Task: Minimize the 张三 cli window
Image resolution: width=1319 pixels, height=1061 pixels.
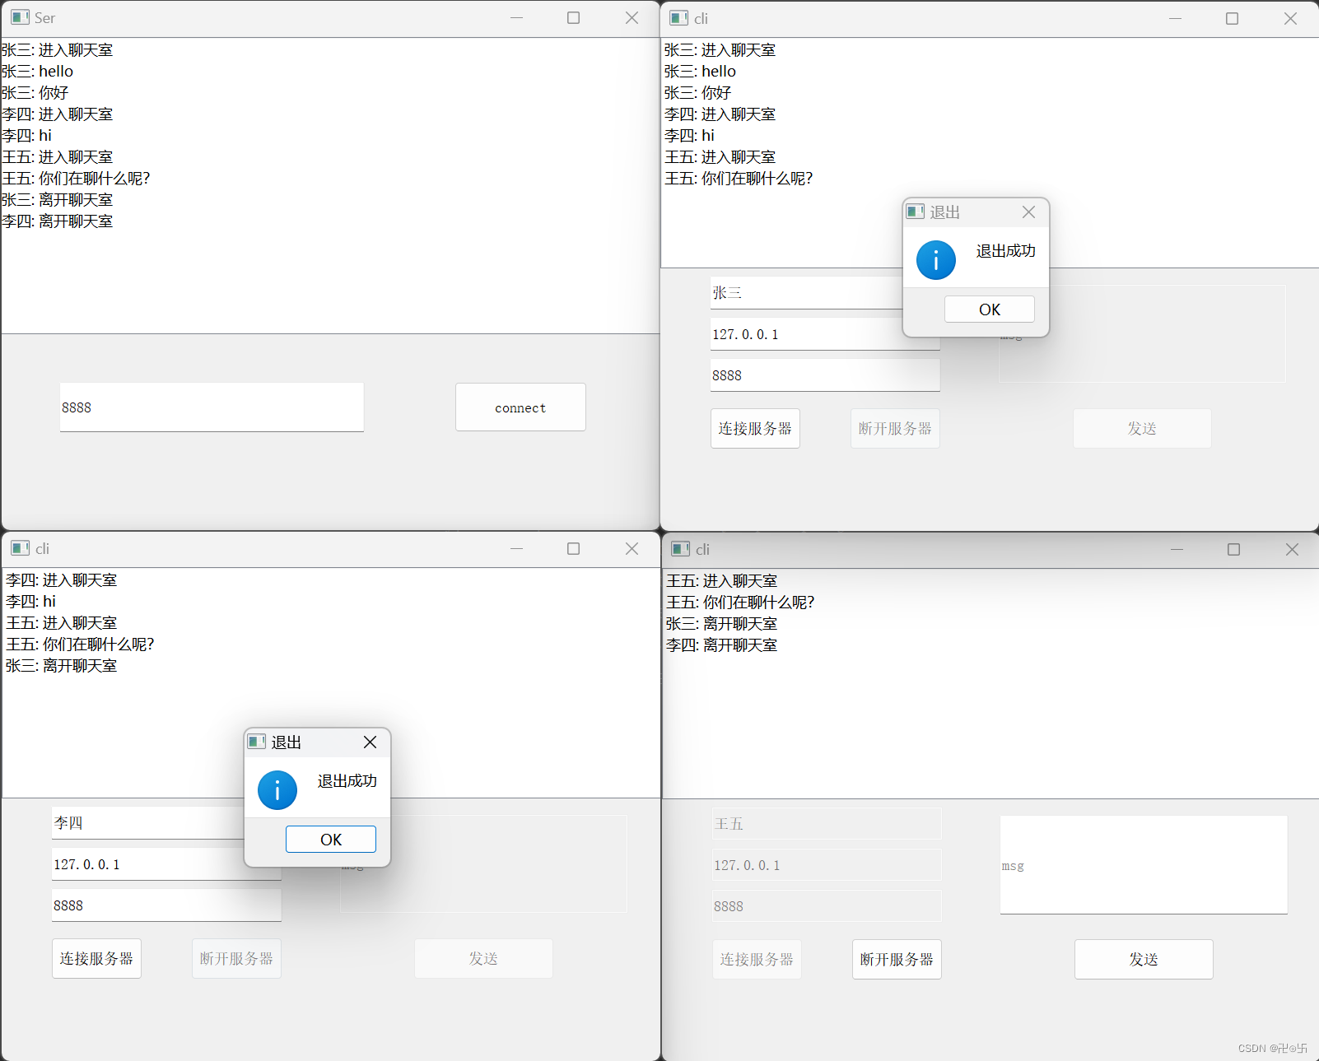Action: (1175, 18)
